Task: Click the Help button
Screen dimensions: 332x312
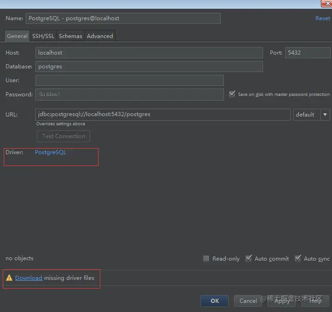Action: tap(315, 301)
